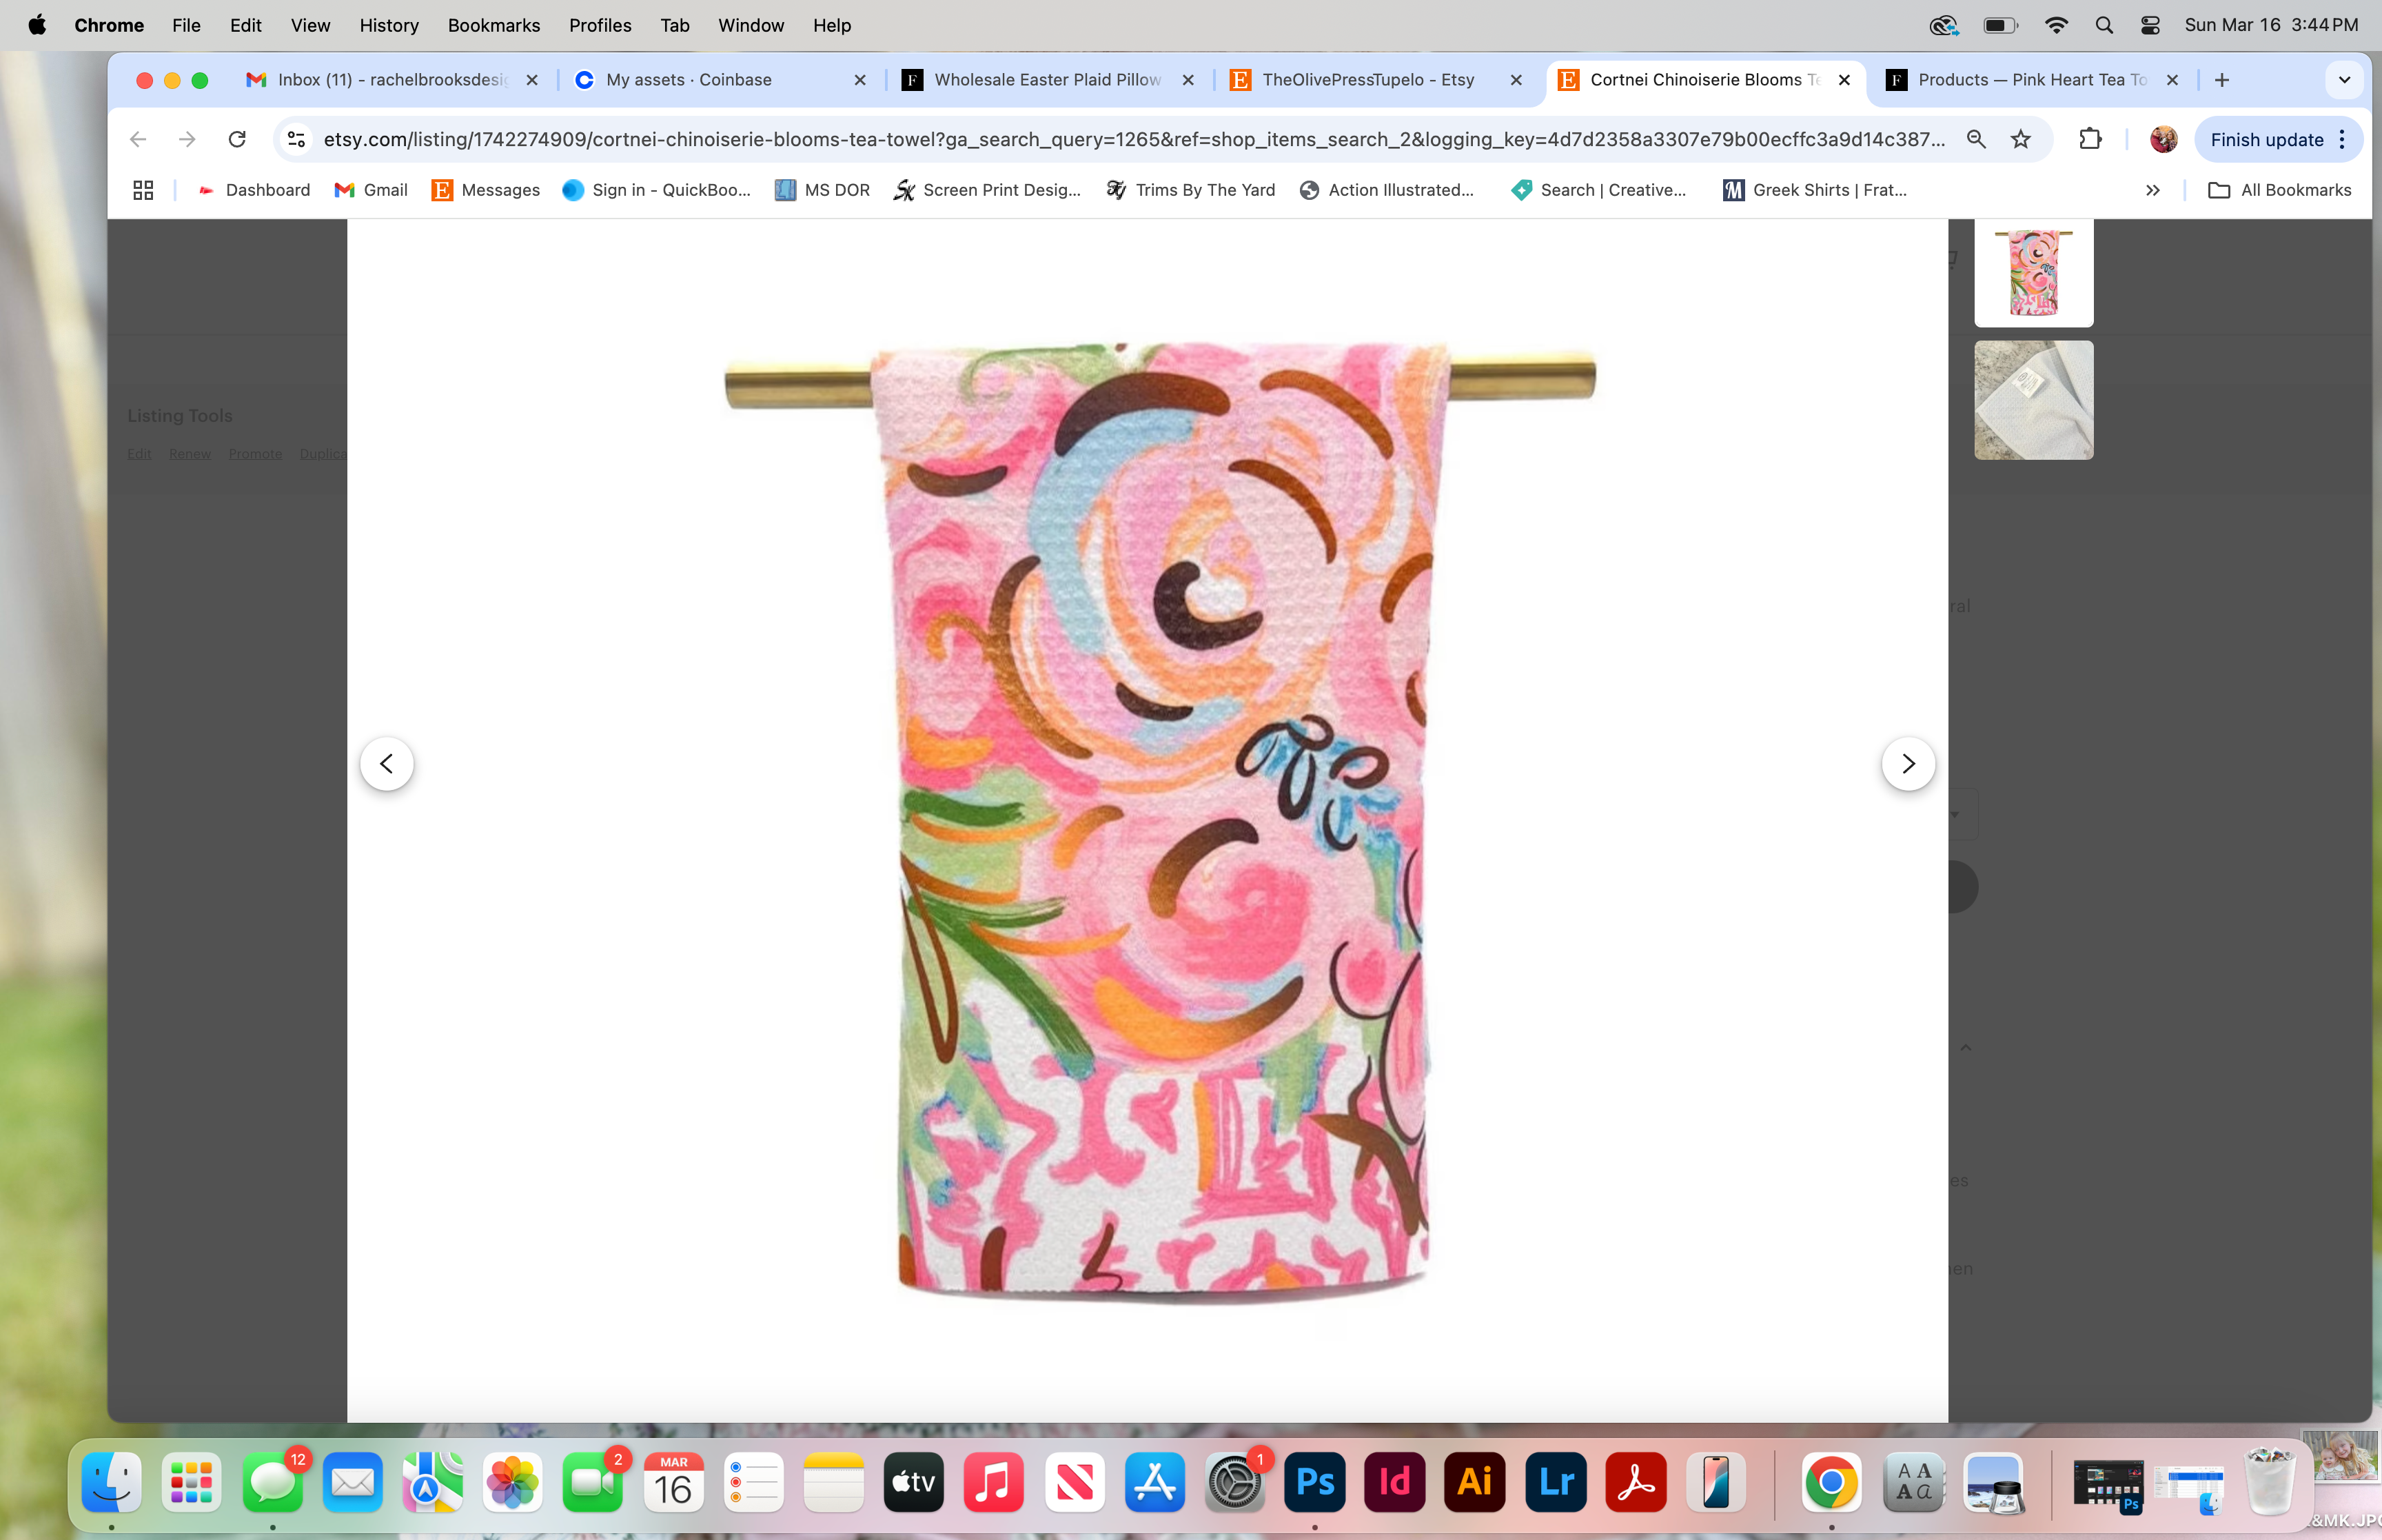The height and width of the screenshot is (1540, 2382).
Task: Click the site information icon in address bar
Action: [x=296, y=139]
